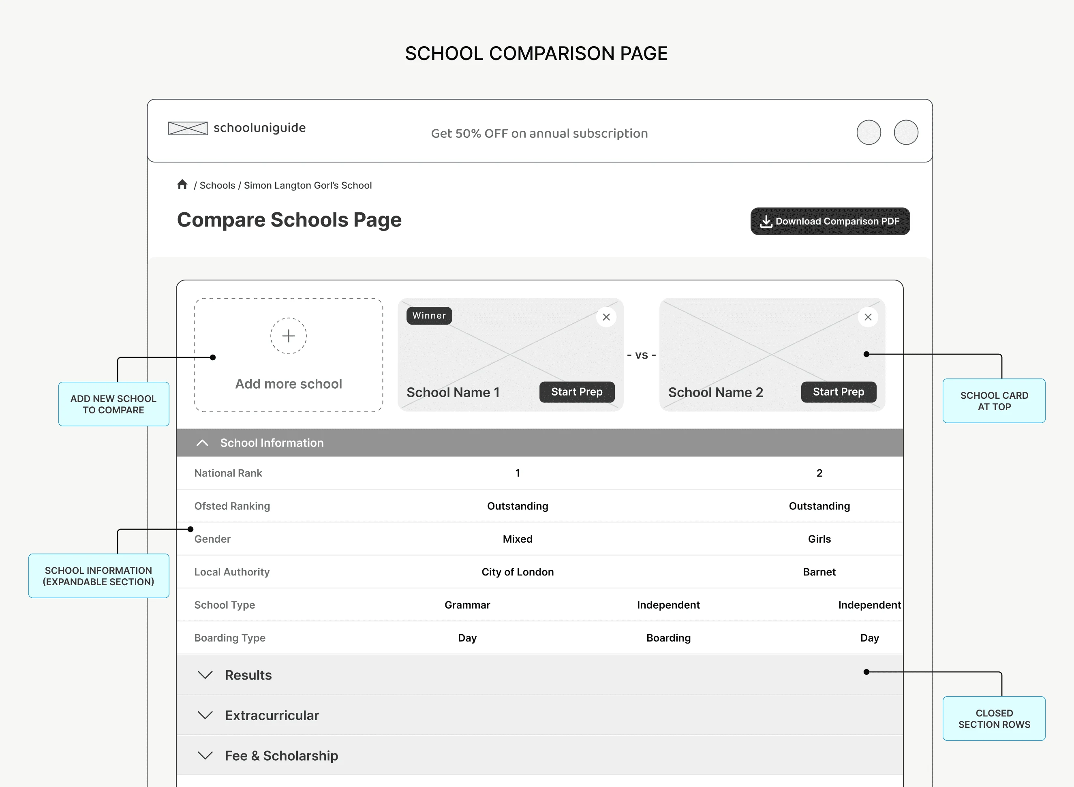Screen dimensions: 1074x787
Task: Click Start Prep on School Name 2
Action: 838,391
